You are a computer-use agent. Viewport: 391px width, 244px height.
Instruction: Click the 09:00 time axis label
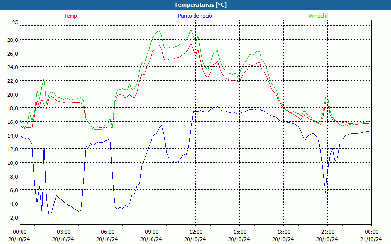click(x=152, y=232)
